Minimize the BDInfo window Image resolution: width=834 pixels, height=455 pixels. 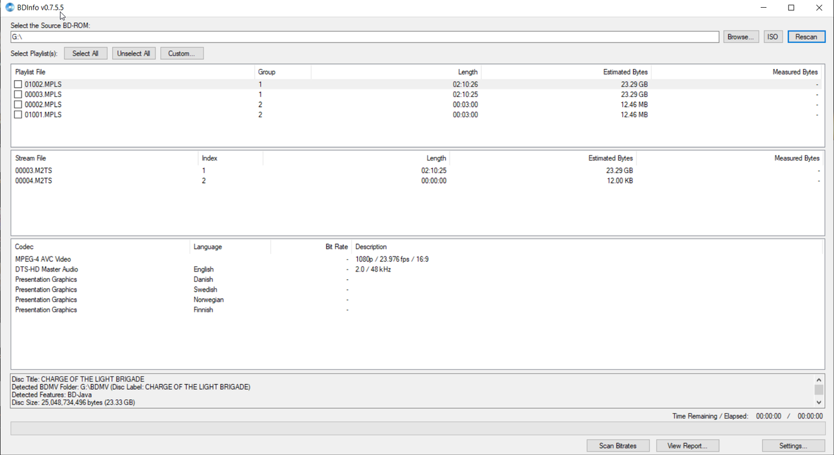(x=763, y=8)
